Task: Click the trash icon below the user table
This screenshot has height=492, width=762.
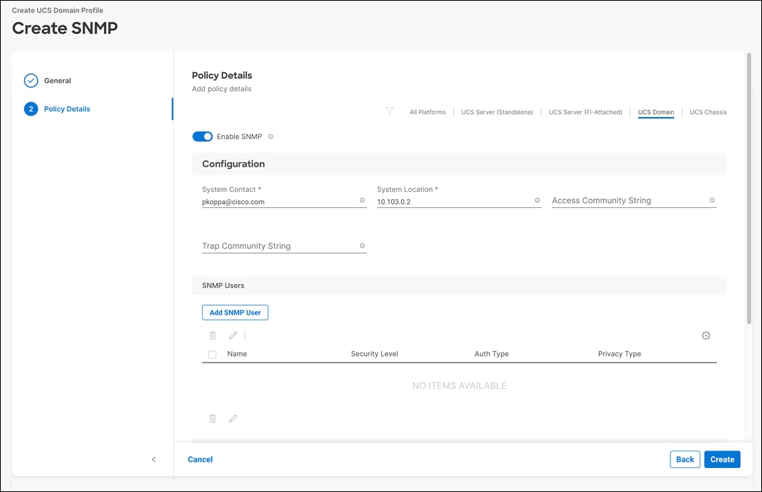Action: coord(212,418)
